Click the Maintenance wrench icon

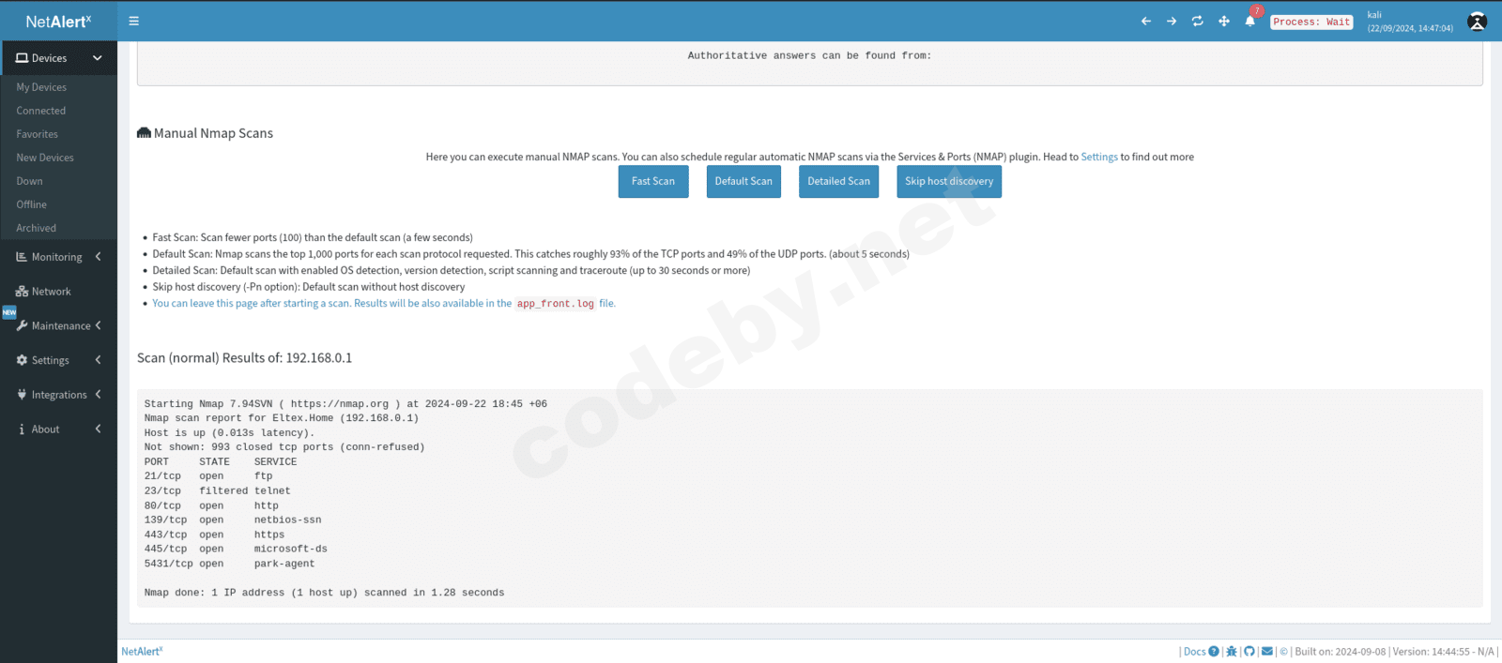(22, 325)
